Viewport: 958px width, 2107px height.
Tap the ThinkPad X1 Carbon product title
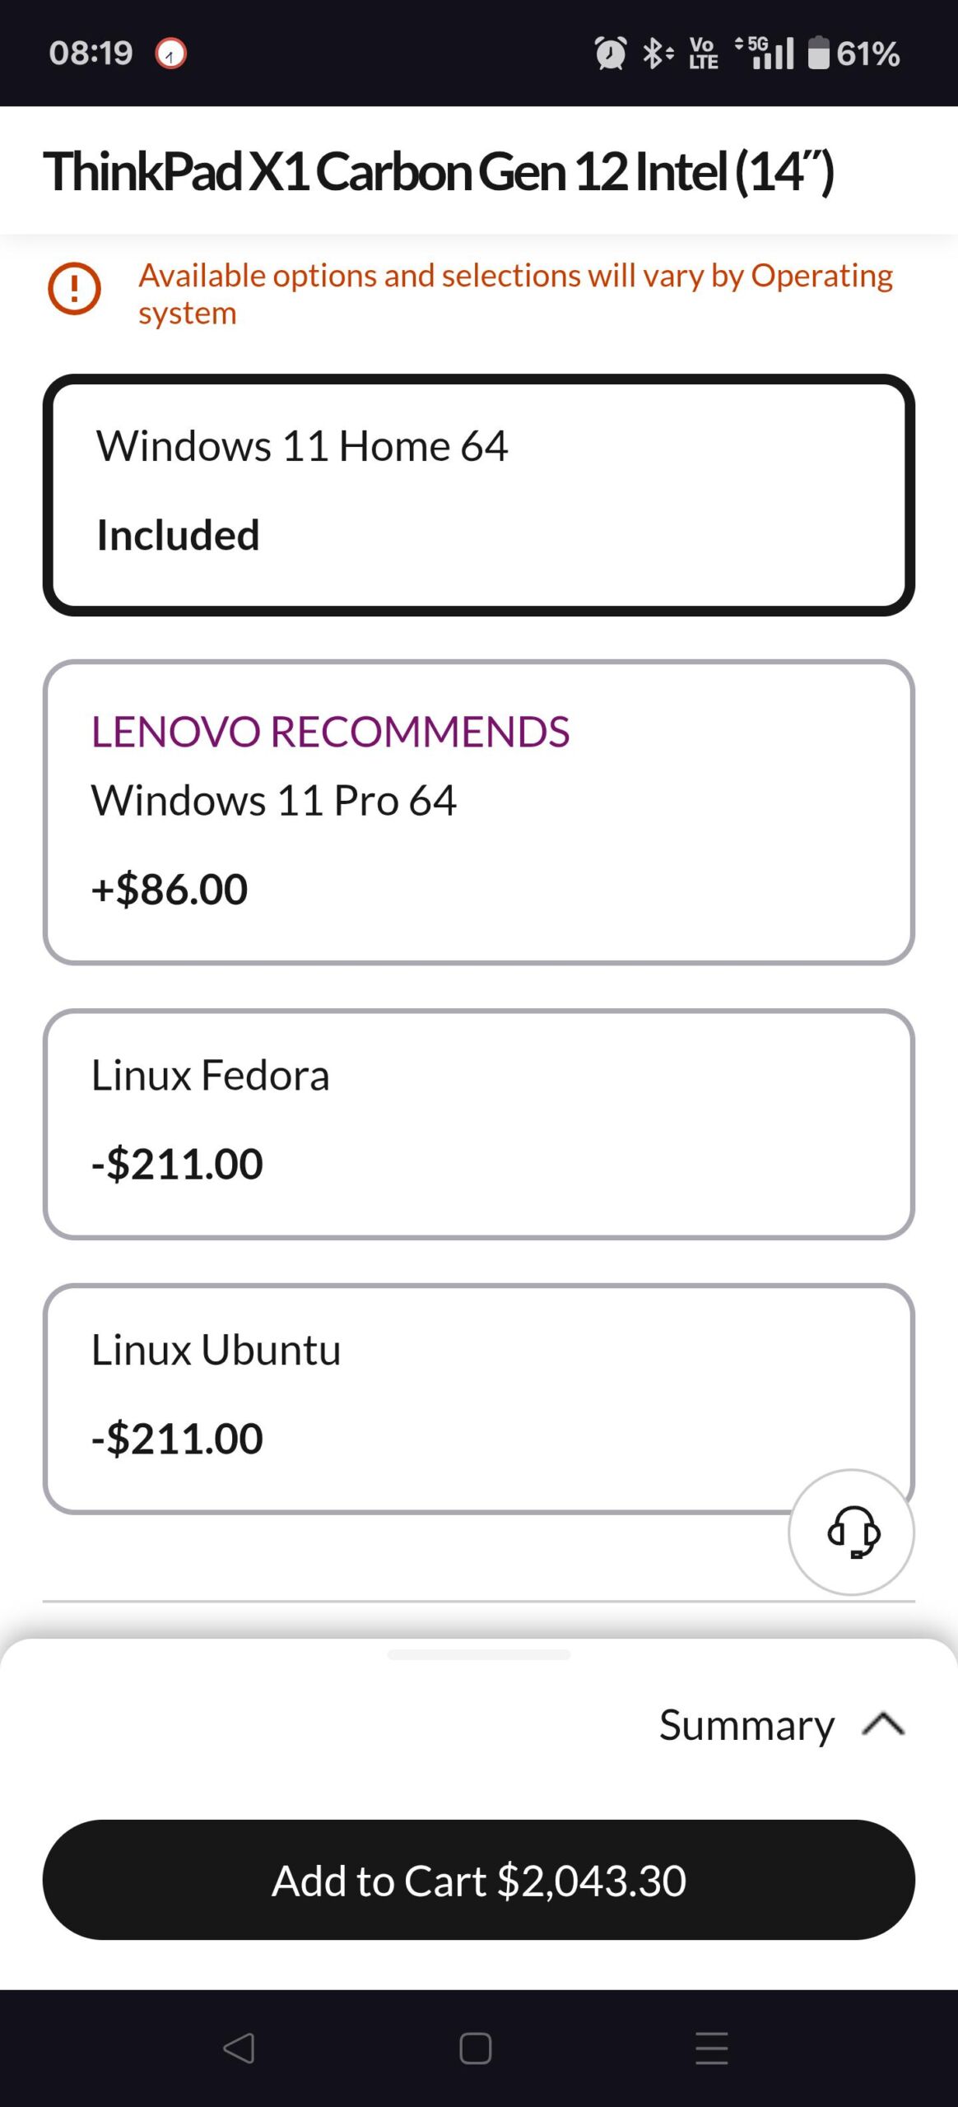(x=439, y=171)
